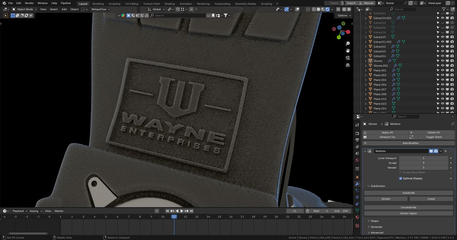Open the Object Constraints properties tab
Image resolution: width=457 pixels, height=240 pixels.
357,204
